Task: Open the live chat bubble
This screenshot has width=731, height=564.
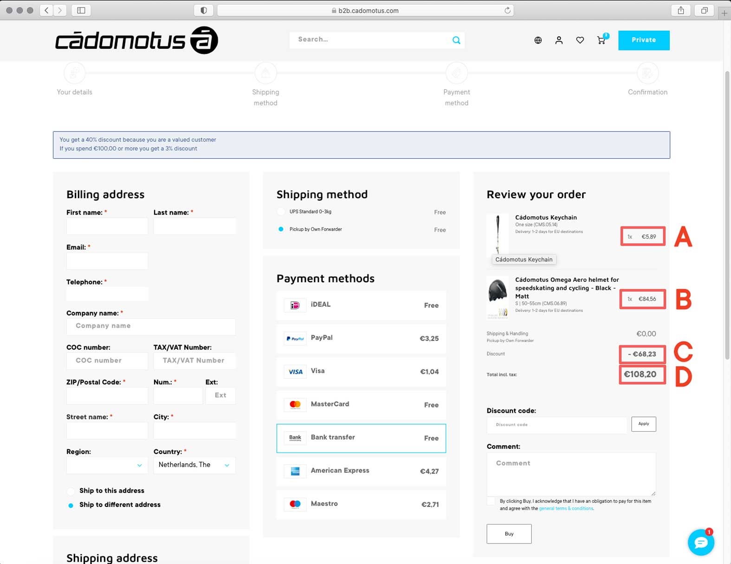Action: pos(701,542)
